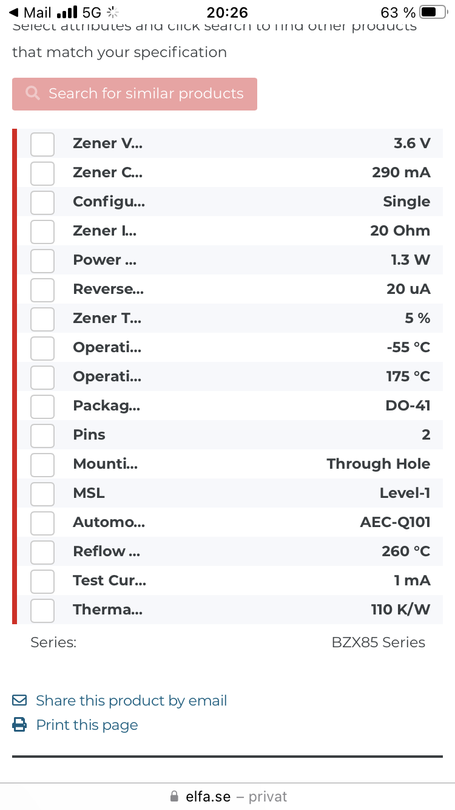Click the printer icon next to Print this page

pos(18,724)
